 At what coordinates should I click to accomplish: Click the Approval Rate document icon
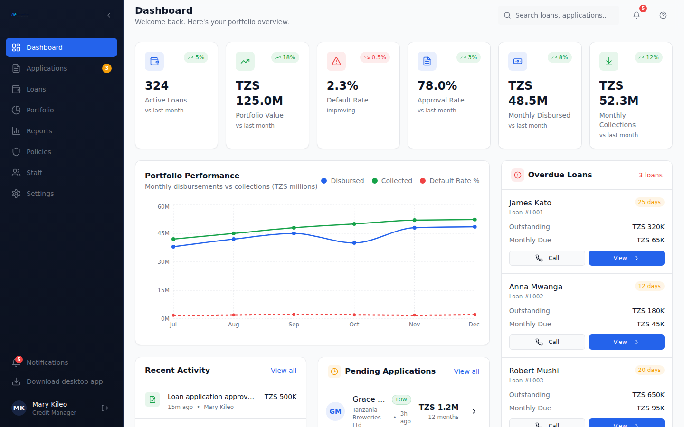coord(427,61)
